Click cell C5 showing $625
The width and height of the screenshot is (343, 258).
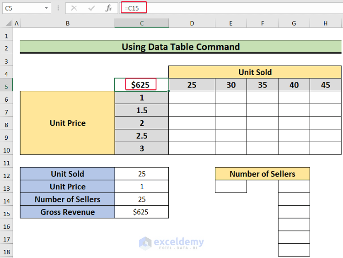coord(142,85)
